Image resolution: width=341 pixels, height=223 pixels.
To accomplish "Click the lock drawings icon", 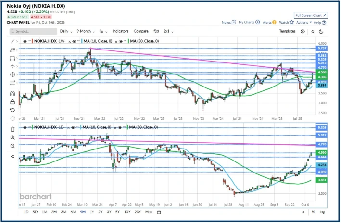I will (12, 101).
